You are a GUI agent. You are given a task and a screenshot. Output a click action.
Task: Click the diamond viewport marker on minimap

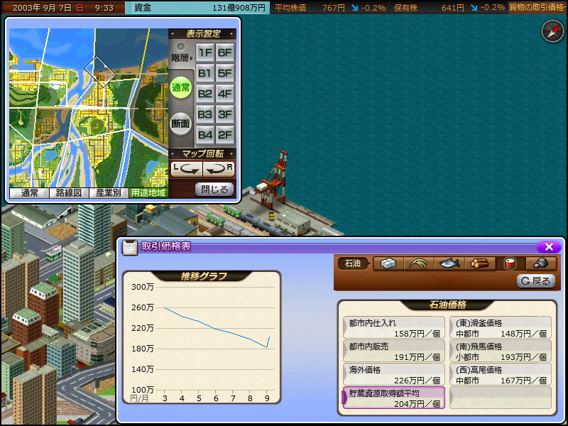coord(100,72)
